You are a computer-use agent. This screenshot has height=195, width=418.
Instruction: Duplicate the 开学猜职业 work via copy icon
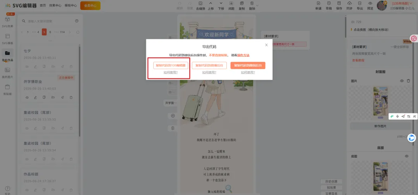click(44, 97)
